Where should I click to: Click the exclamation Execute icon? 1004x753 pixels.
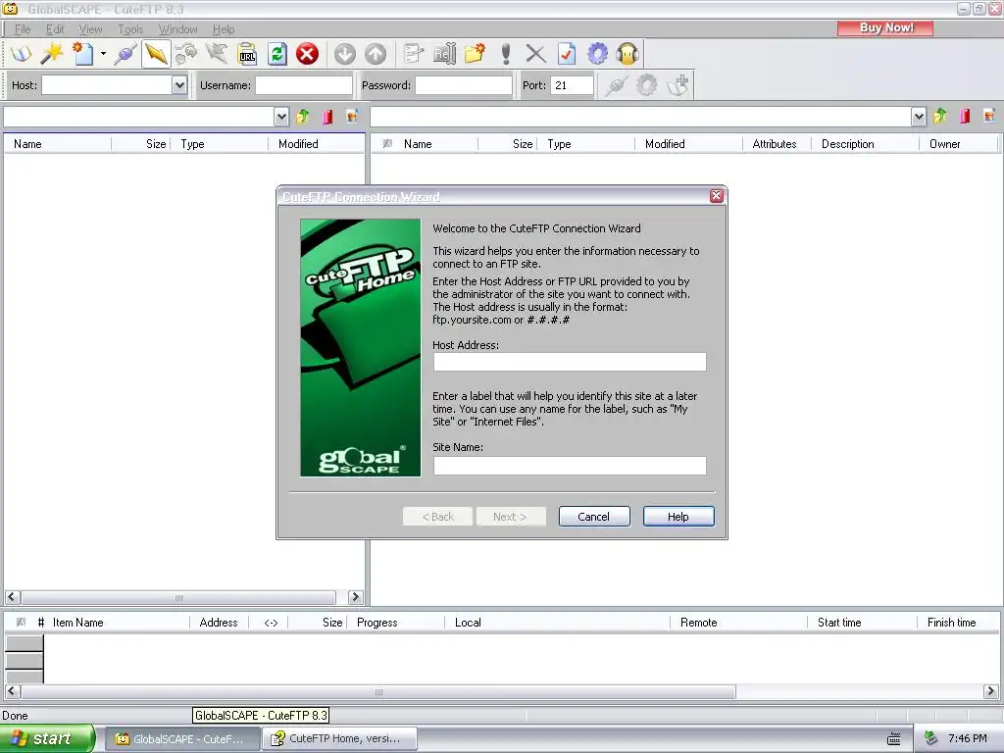(506, 54)
